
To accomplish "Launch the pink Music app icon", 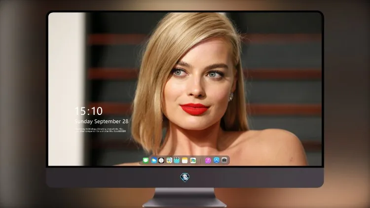I will click(x=208, y=160).
